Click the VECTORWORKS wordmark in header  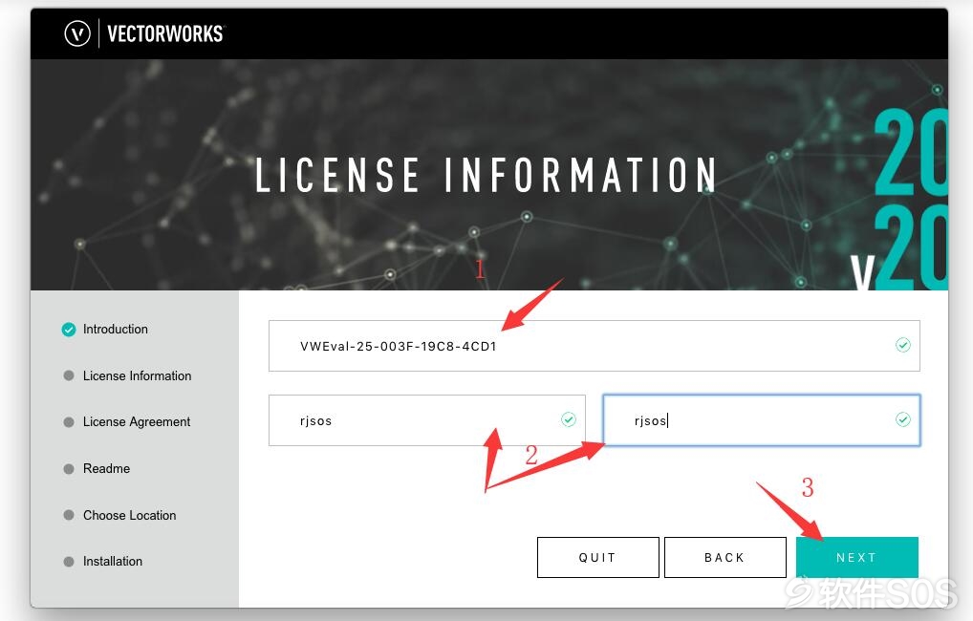click(x=165, y=33)
